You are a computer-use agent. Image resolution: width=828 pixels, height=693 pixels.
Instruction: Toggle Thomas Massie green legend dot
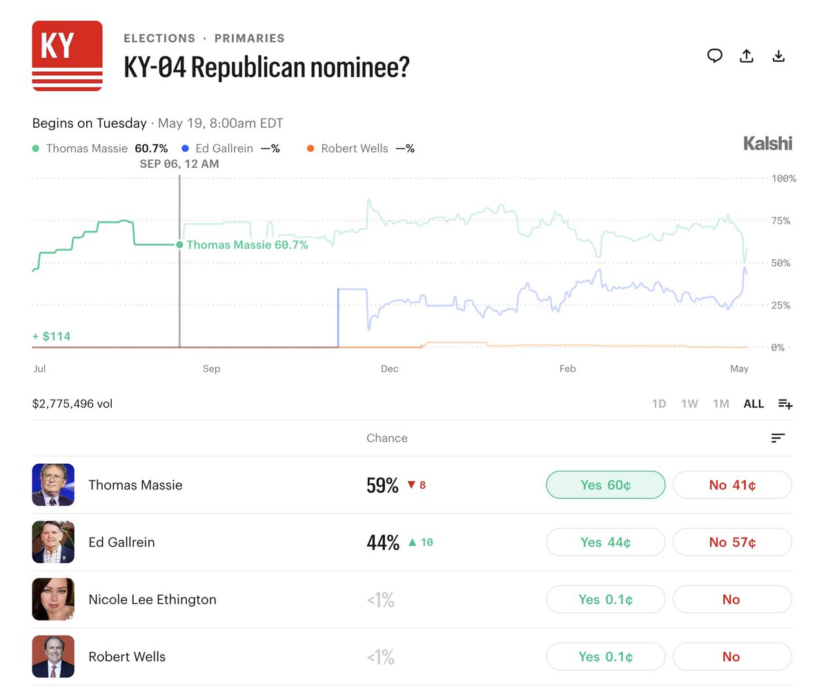[36, 148]
